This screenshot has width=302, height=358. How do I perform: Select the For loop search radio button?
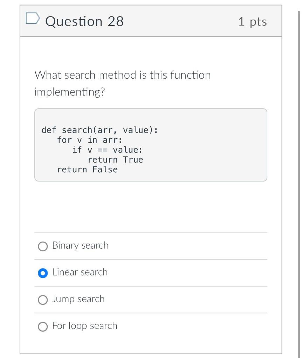pos(43,327)
